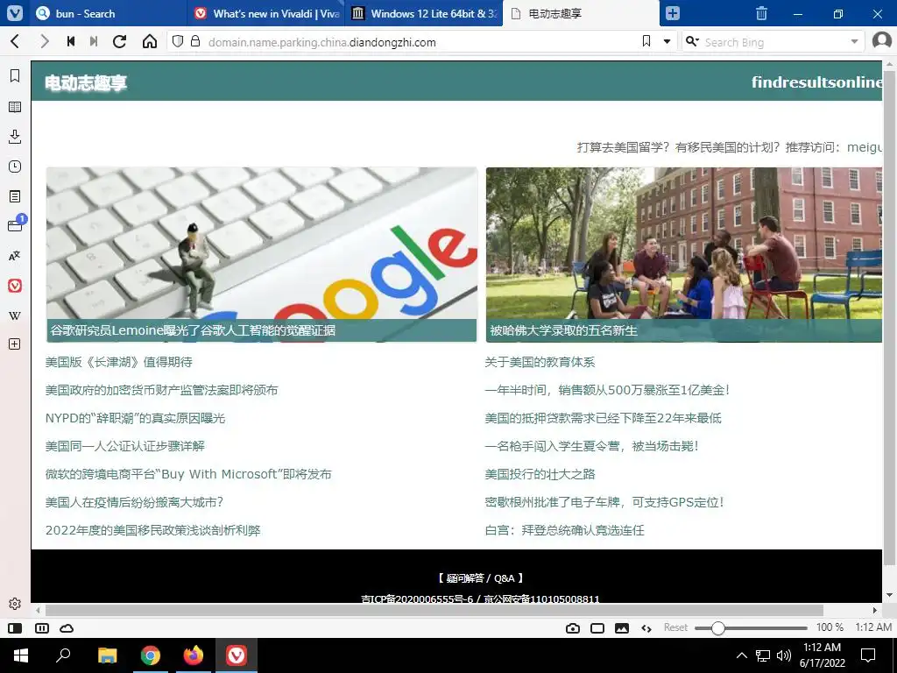Click the findresultsonline header link
Viewport: 897px width, 673px height.
(x=816, y=81)
